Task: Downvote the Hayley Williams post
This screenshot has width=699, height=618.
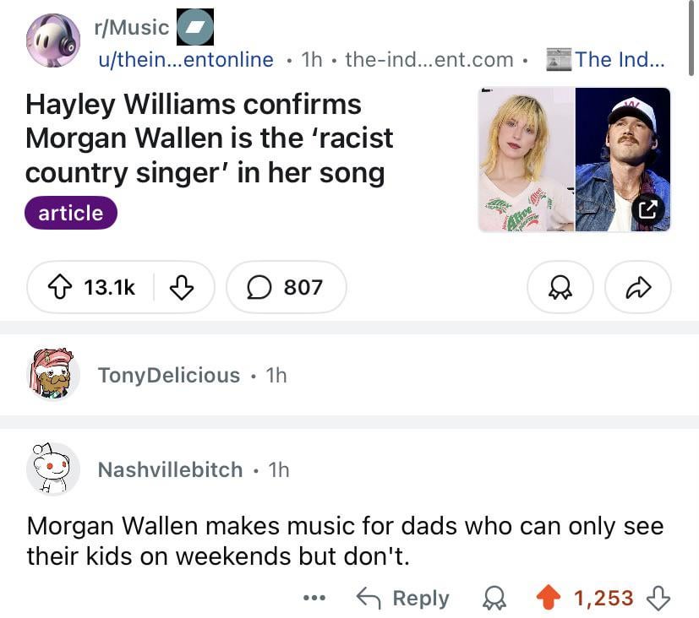Action: tap(183, 288)
